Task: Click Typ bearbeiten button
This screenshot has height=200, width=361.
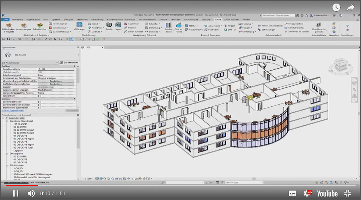Action: 69,63
